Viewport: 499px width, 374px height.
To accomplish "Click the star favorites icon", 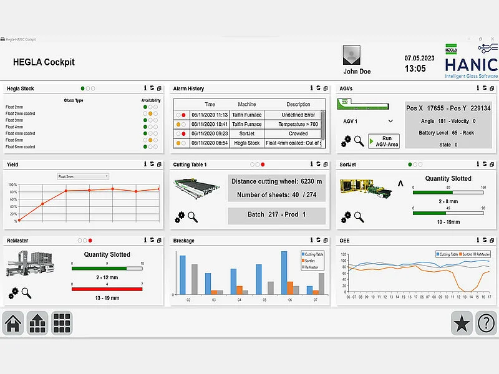I will tap(462, 323).
